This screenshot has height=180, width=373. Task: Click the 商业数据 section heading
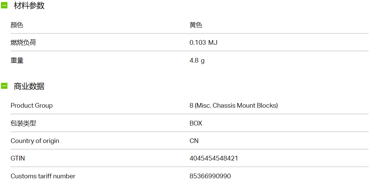point(29,86)
